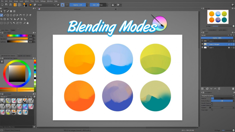The height and width of the screenshot is (132, 235).
Task: Toggle horizontal mirror tool
Action: click(x=113, y=5)
